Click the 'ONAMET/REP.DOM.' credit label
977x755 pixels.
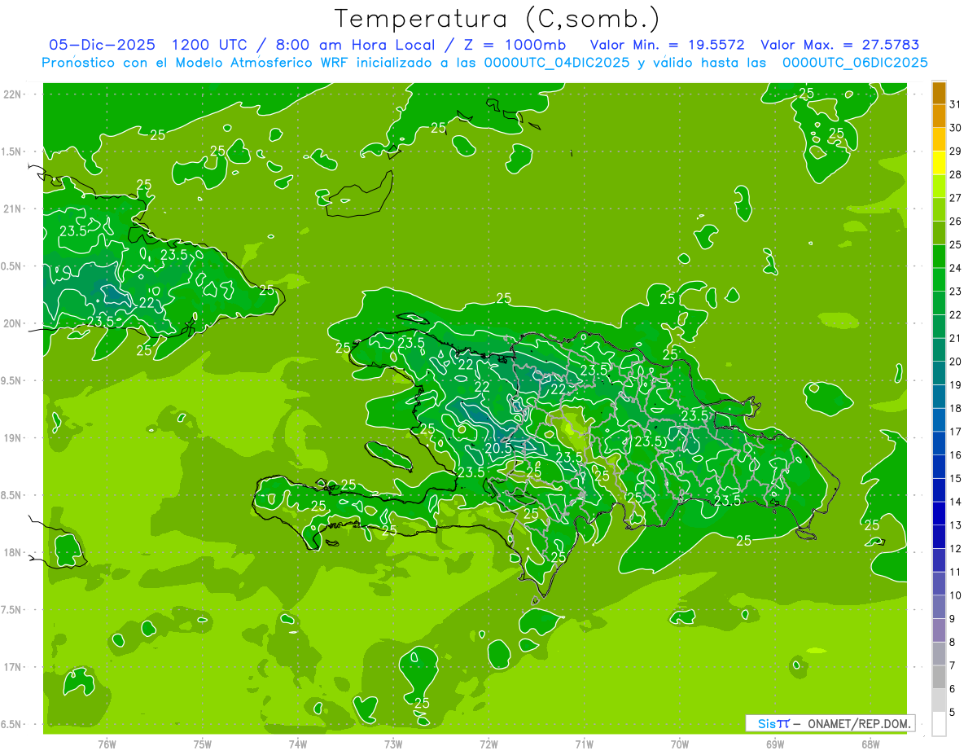(x=858, y=723)
